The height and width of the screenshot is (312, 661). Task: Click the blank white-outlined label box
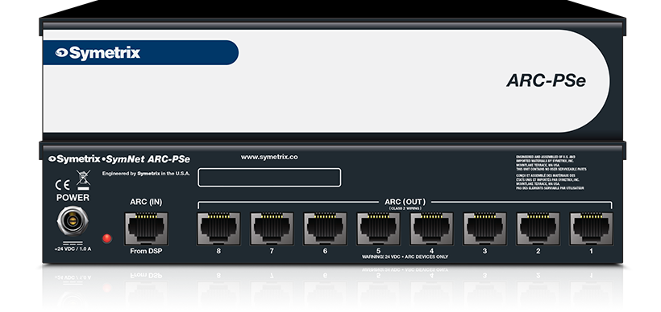269,178
